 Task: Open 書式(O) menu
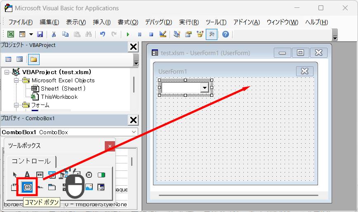pyautogui.click(x=128, y=22)
